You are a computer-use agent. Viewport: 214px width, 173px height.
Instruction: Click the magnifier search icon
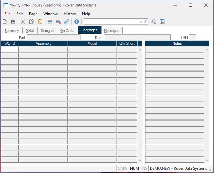[146, 22]
